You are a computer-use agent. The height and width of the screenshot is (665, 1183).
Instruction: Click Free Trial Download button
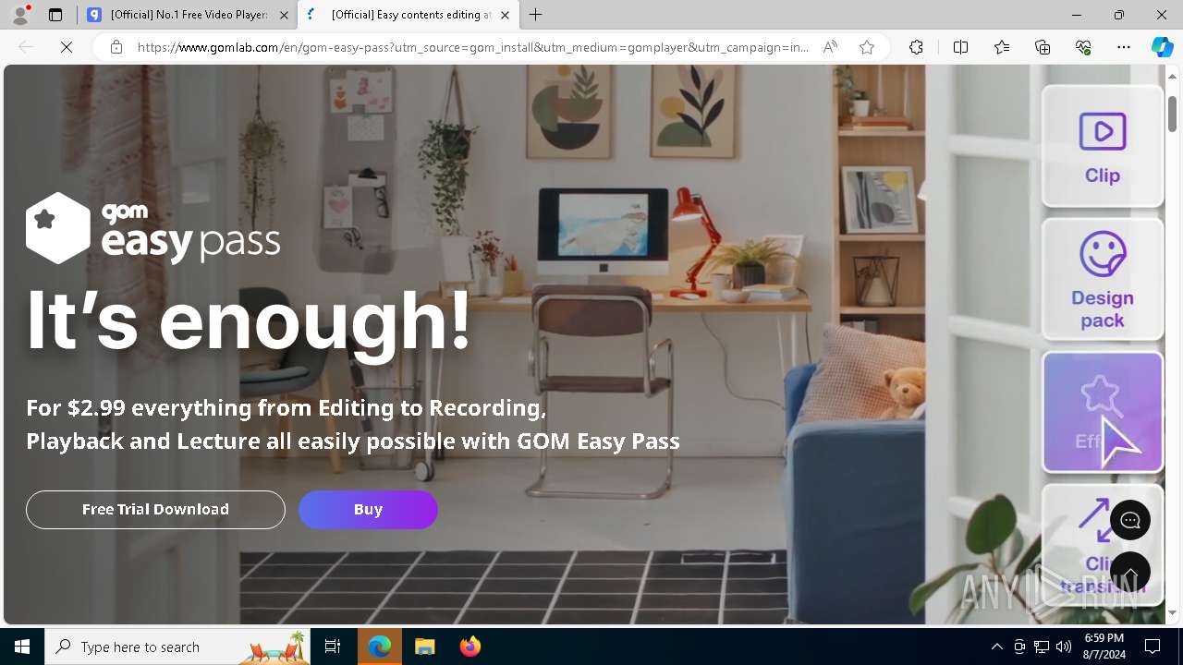[x=155, y=510]
